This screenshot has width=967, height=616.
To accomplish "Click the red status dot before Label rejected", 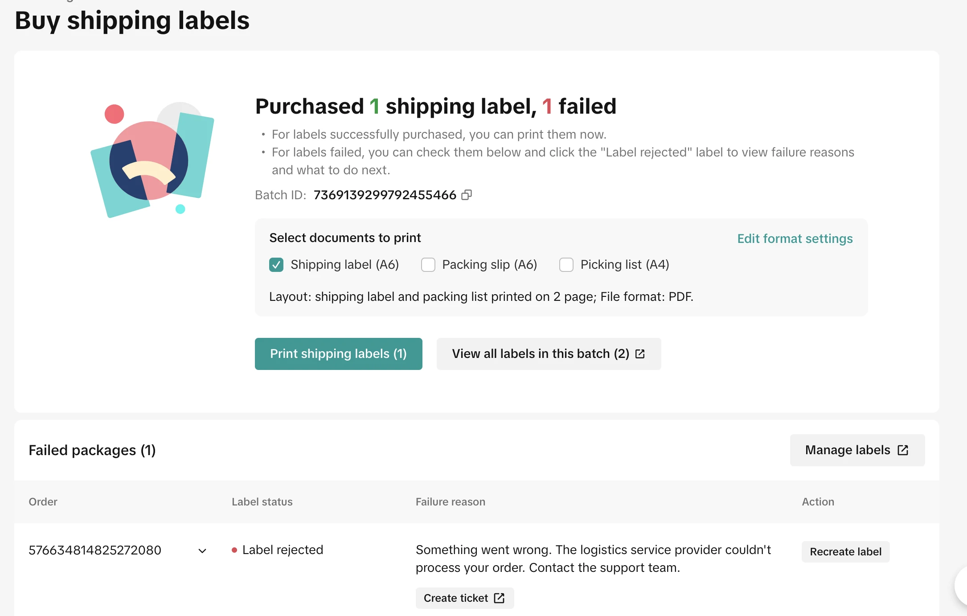I will click(234, 550).
